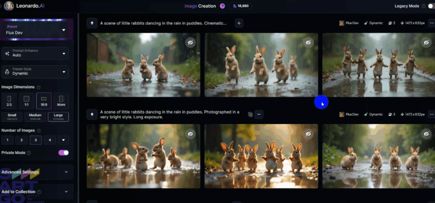The image size is (435, 203).
Task: Copy the second prompt with the copy icon
Action: (250, 114)
